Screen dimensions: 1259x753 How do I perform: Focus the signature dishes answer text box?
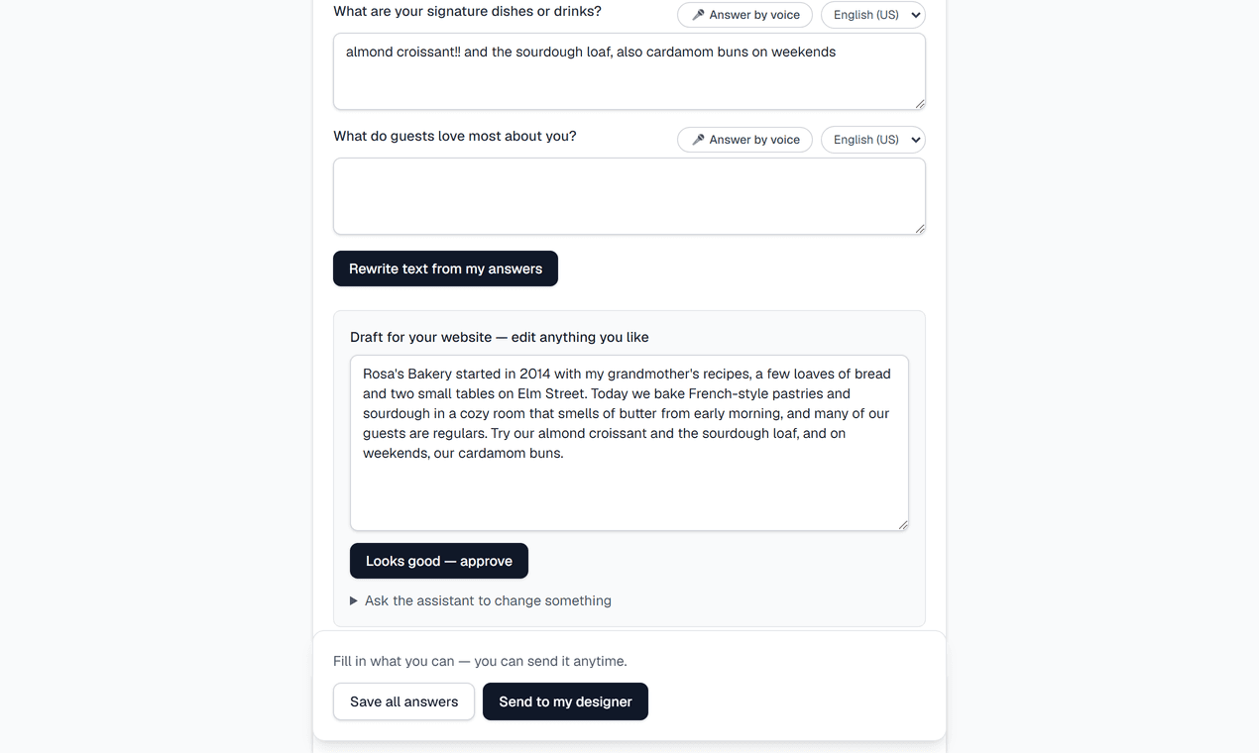[x=629, y=71]
